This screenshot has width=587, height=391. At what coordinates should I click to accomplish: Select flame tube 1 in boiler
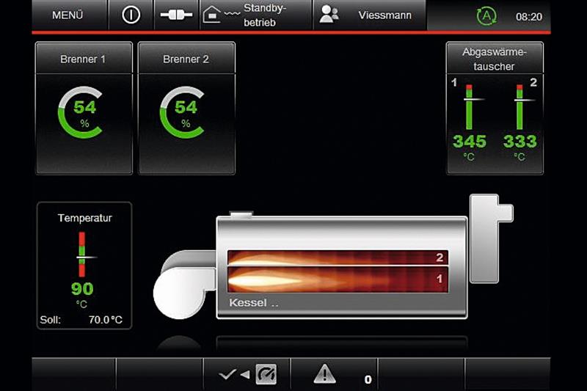coord(338,279)
